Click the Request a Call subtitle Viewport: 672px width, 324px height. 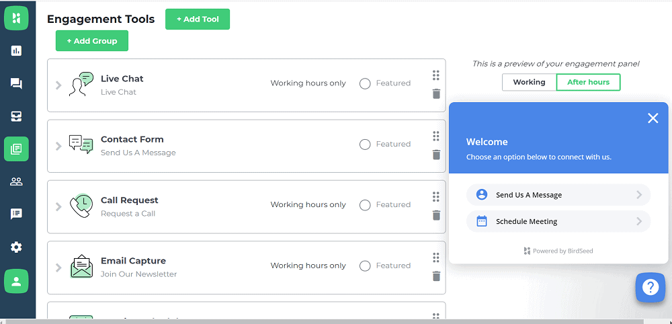[x=128, y=214]
